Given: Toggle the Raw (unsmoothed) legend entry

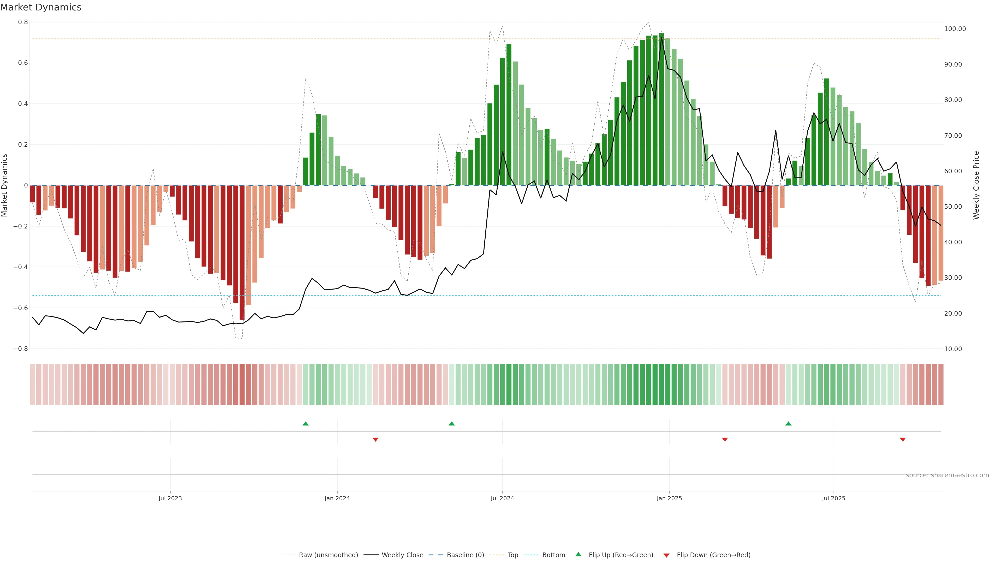Looking at the screenshot, I should click(328, 555).
